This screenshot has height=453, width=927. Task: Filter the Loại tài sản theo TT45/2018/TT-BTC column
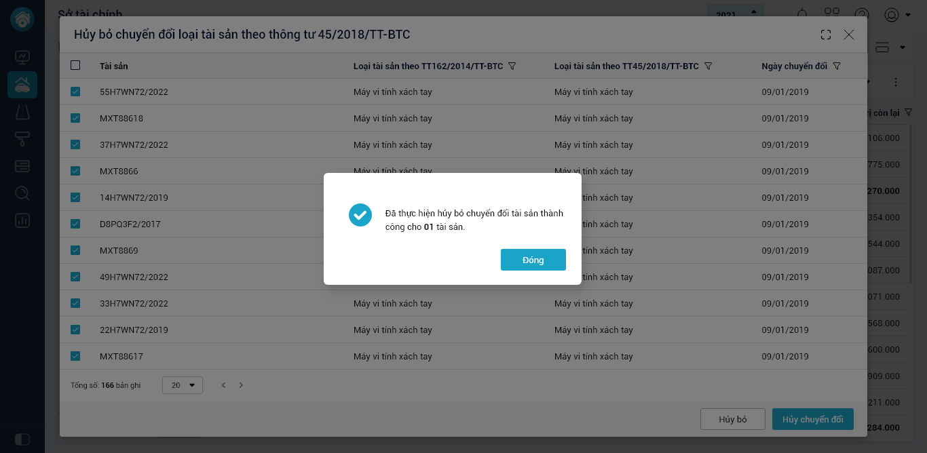(708, 66)
